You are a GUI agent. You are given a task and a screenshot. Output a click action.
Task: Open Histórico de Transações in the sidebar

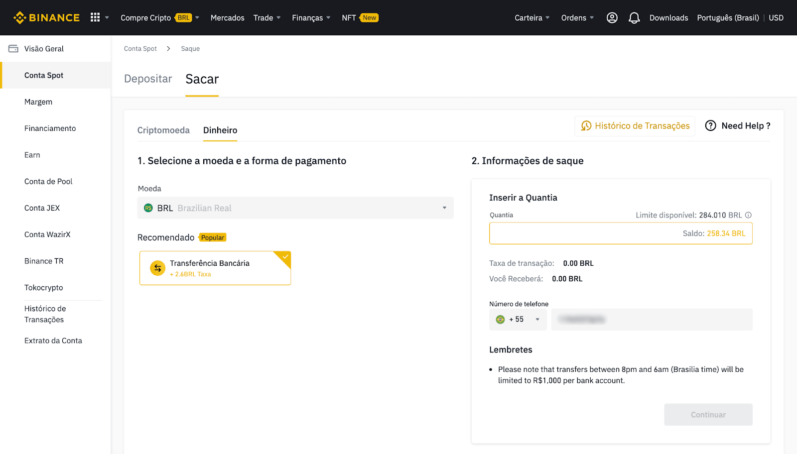[45, 314]
